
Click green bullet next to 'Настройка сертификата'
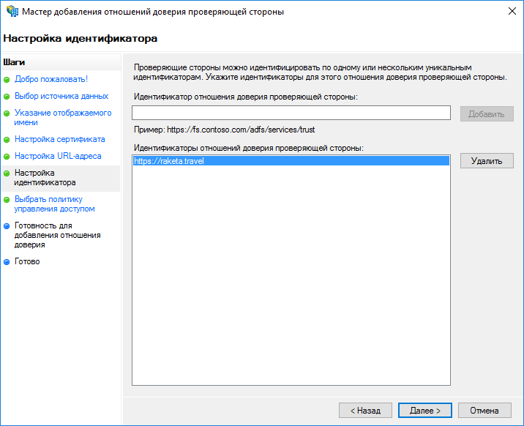(7, 140)
